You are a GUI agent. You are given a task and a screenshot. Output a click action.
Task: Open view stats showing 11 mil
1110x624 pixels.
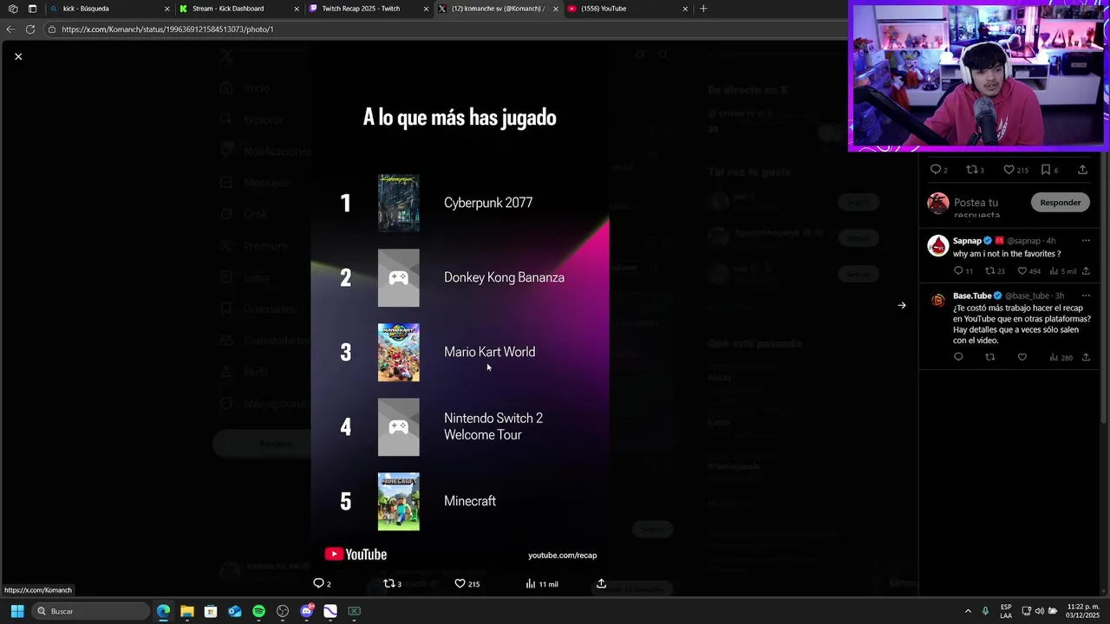click(x=542, y=583)
